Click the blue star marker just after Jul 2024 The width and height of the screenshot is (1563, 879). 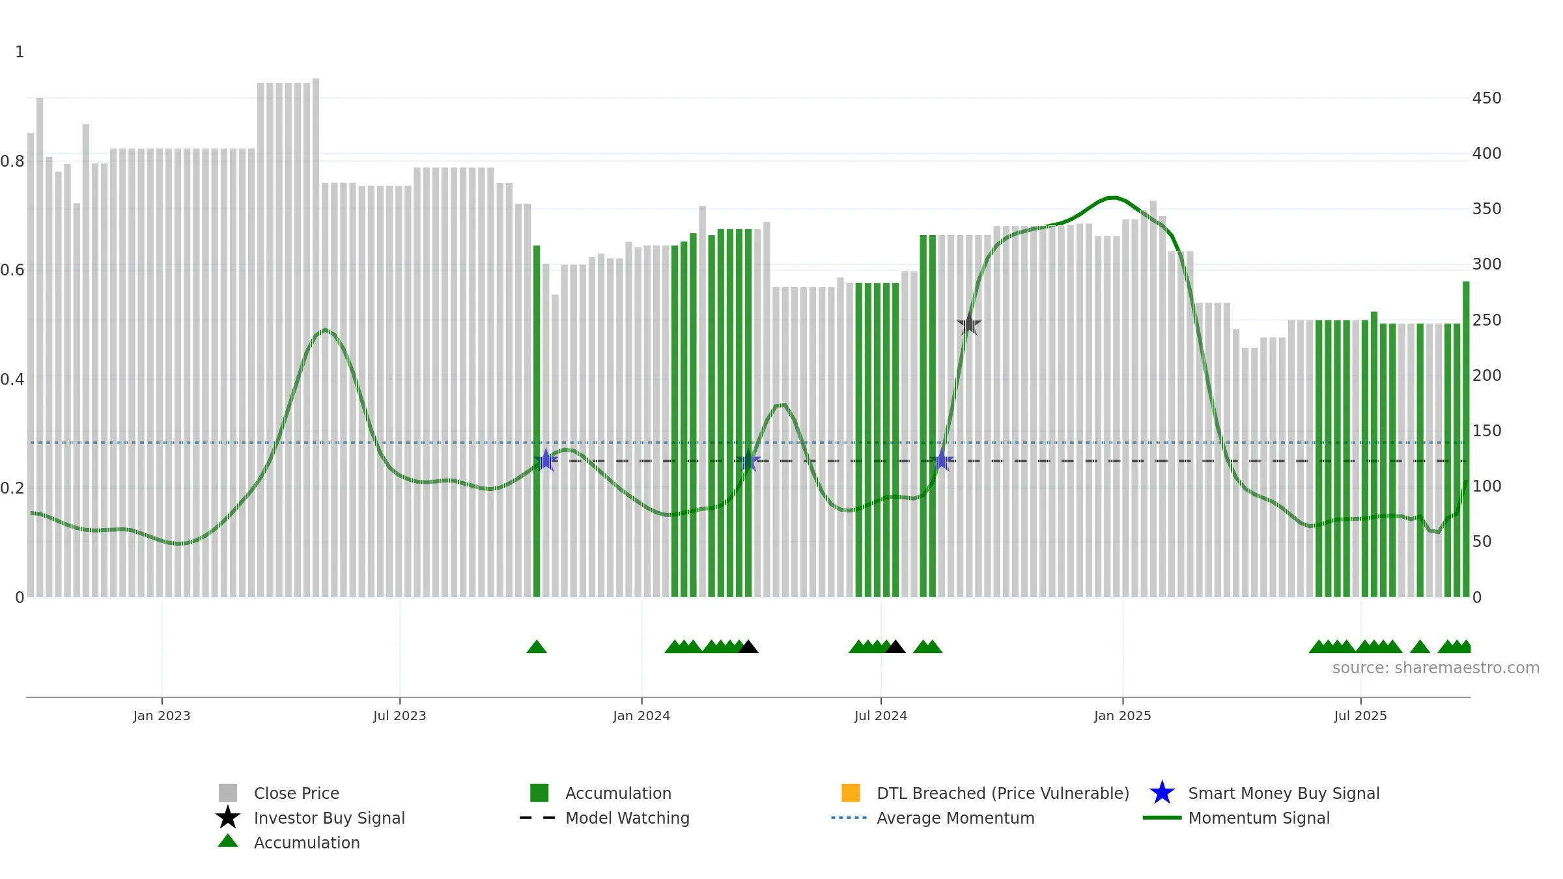942,460
